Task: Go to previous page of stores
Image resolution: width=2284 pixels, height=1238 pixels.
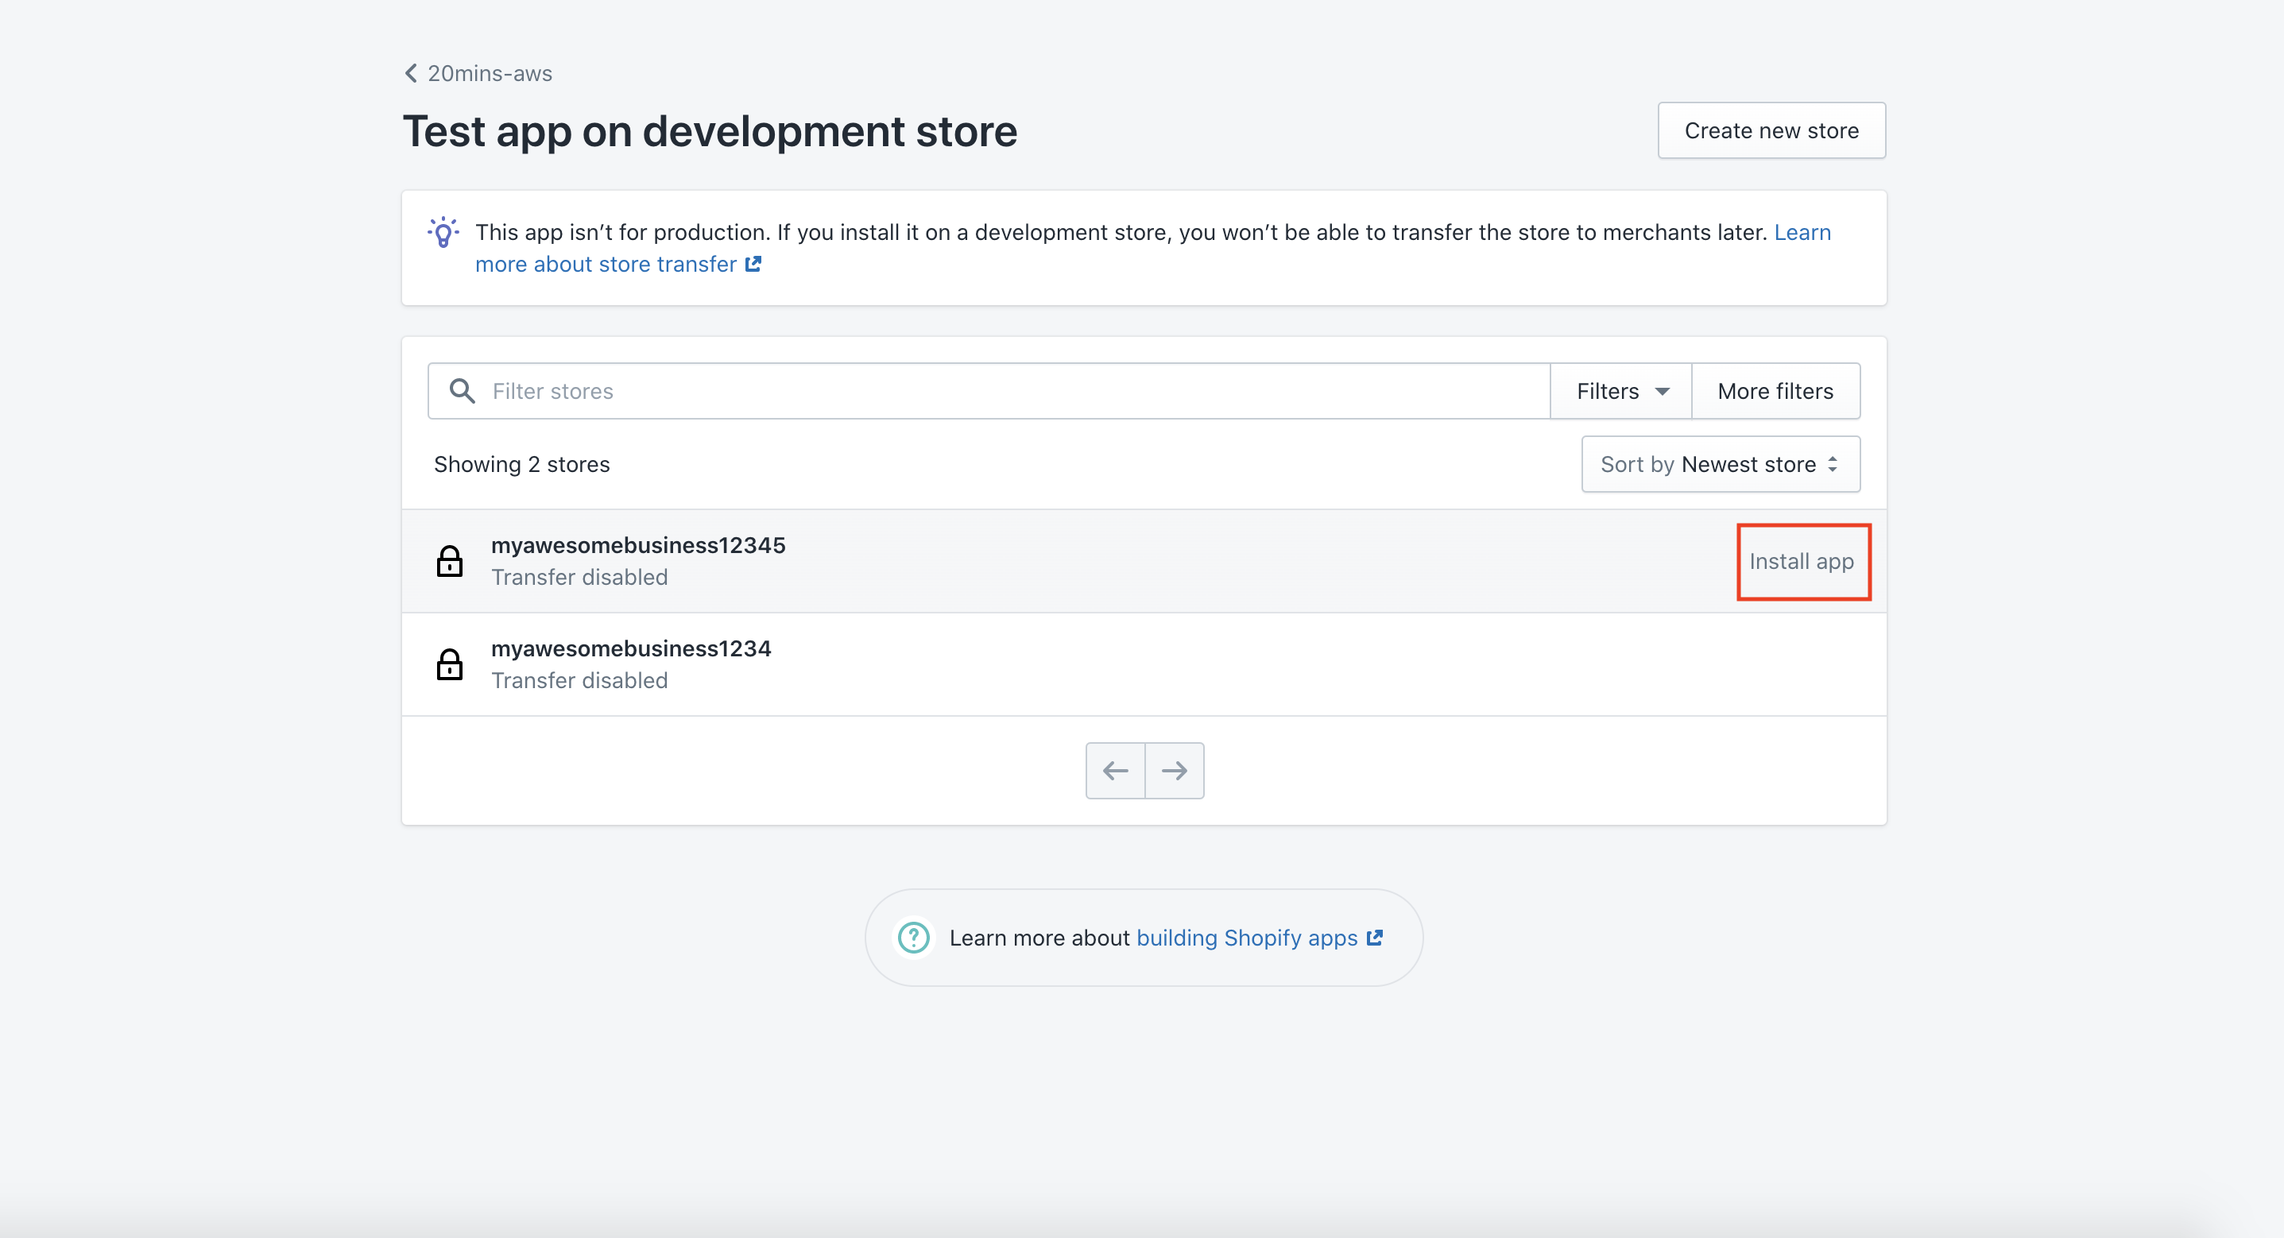Action: point(1116,771)
